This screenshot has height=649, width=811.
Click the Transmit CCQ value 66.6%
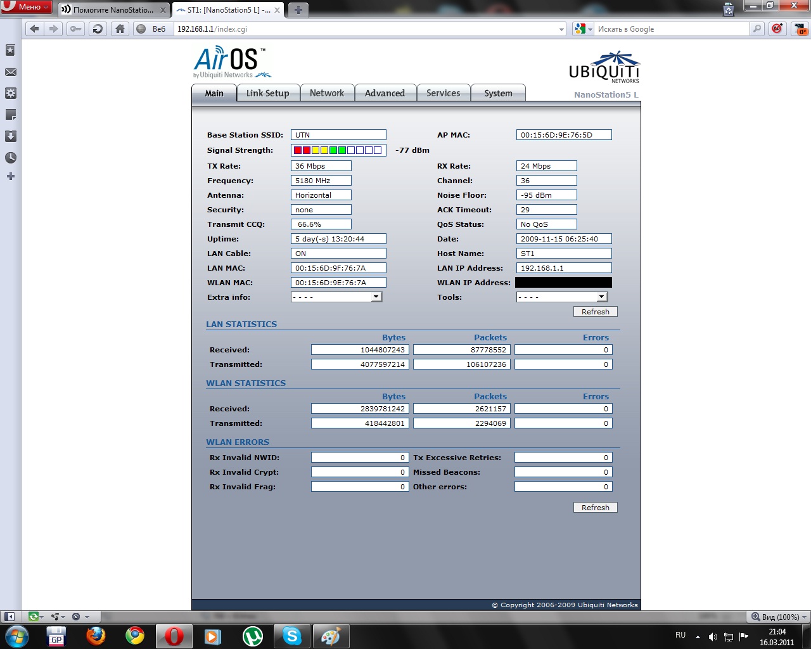pos(321,224)
